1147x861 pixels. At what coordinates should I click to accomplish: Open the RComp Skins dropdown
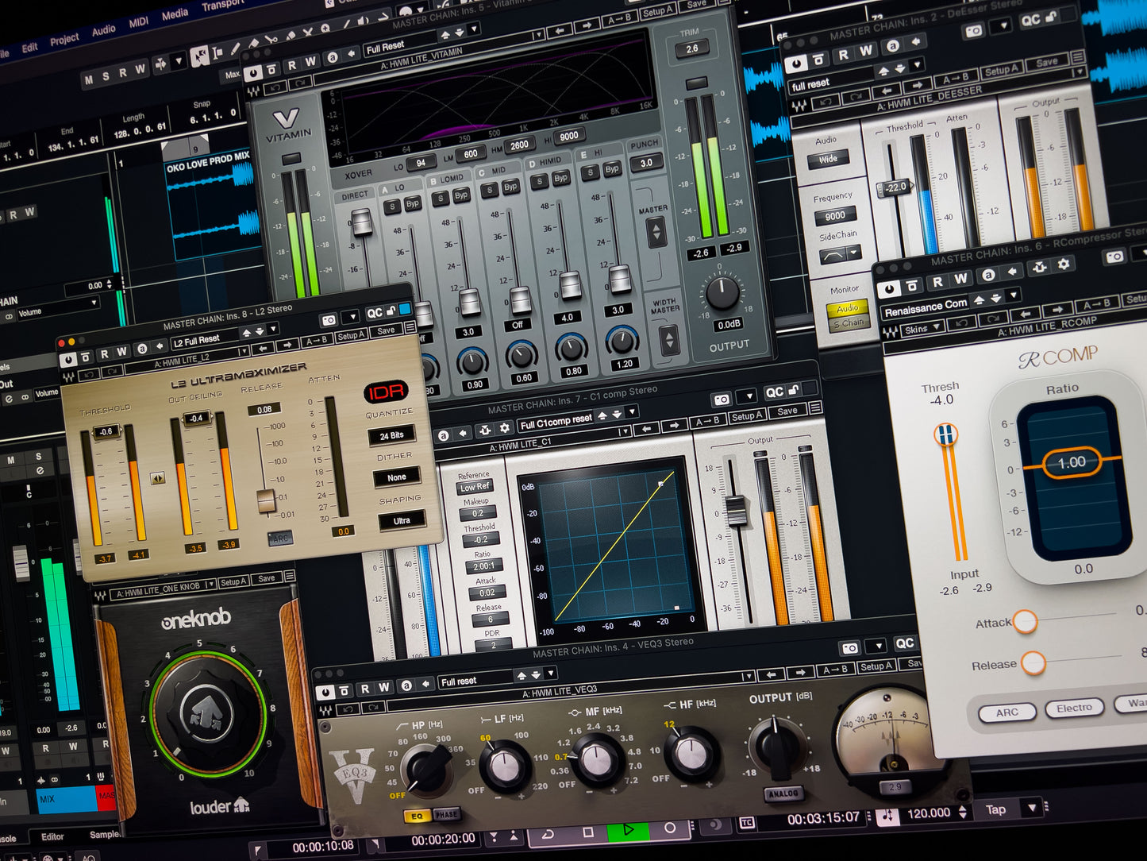click(x=922, y=328)
